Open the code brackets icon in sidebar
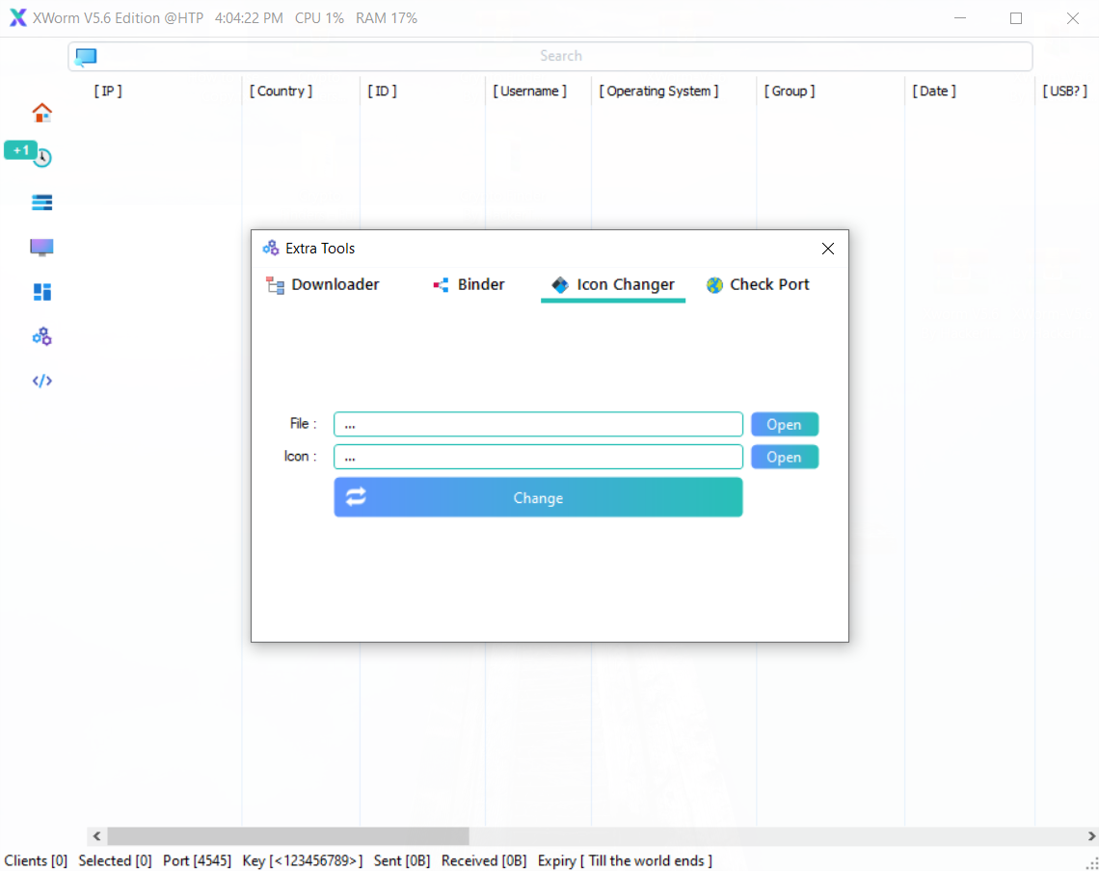 [42, 381]
